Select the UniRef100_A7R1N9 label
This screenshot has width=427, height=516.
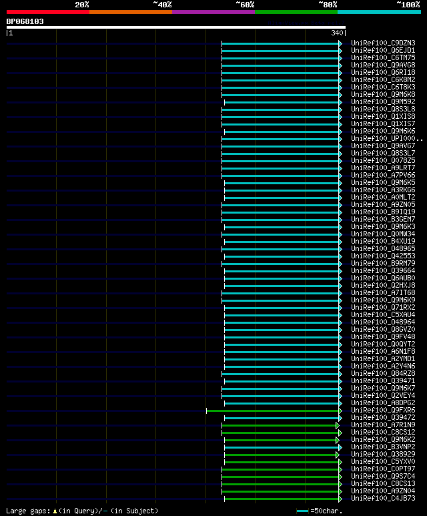pos(383,425)
